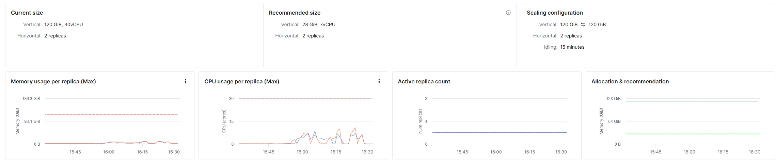The image size is (776, 163).
Task: Click the recommended 28 GiB, 7vCPU value
Action: [x=319, y=25]
